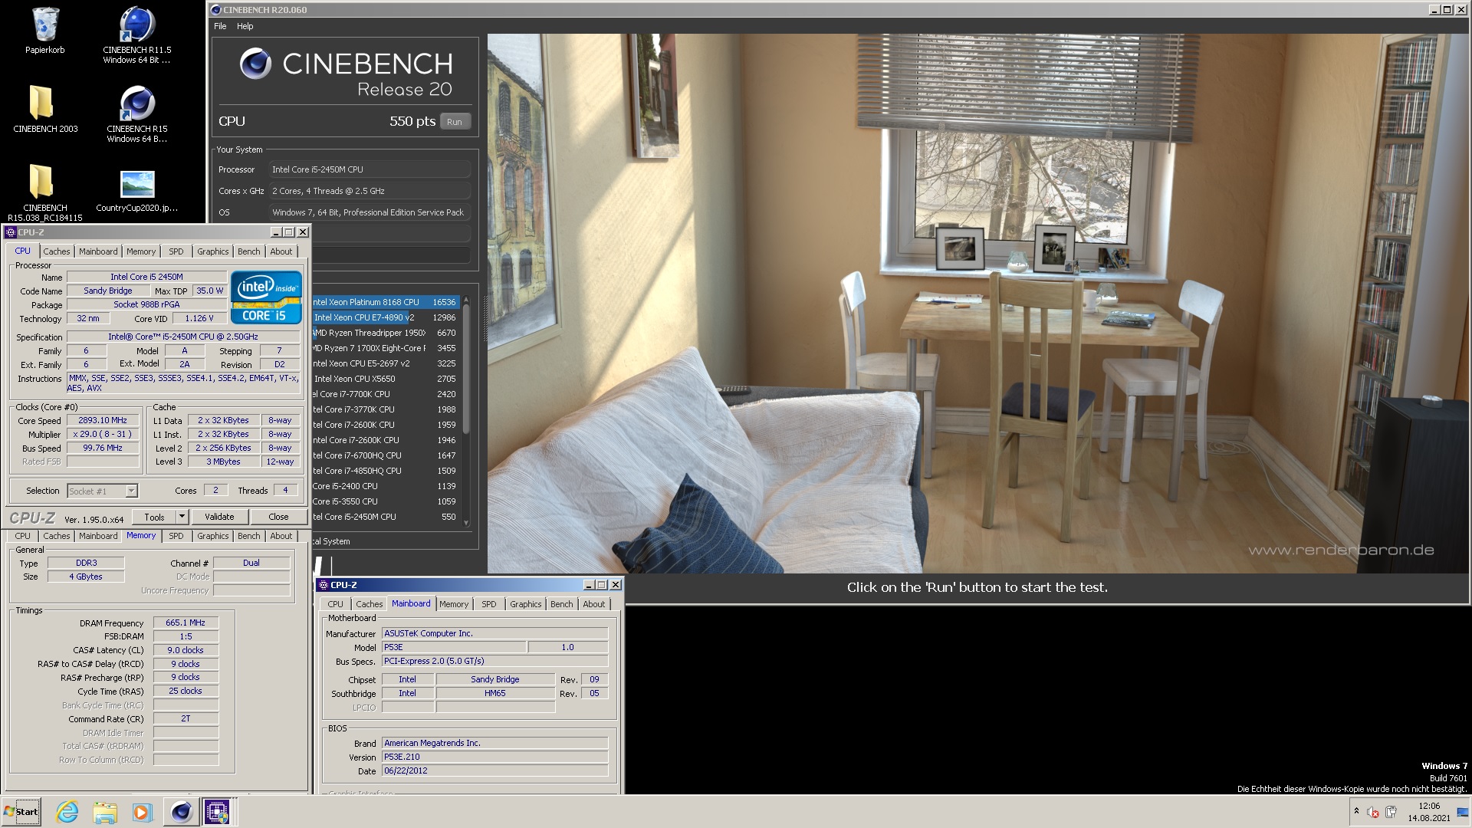
Task: Open SPD tab in Memory CPU-Z window
Action: [x=176, y=537]
